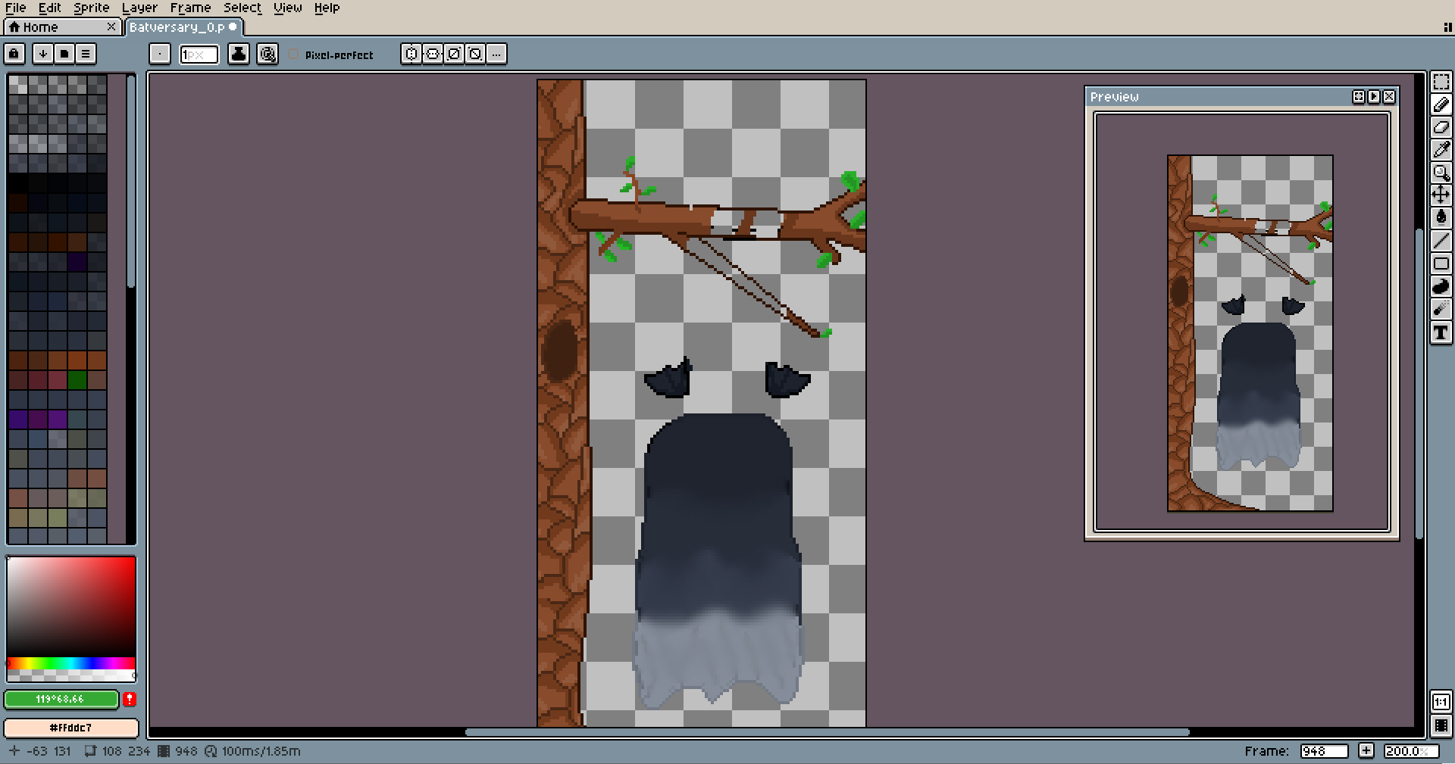This screenshot has height=764, width=1455.
Task: Pick the Eyedropper tool
Action: coord(1441,150)
